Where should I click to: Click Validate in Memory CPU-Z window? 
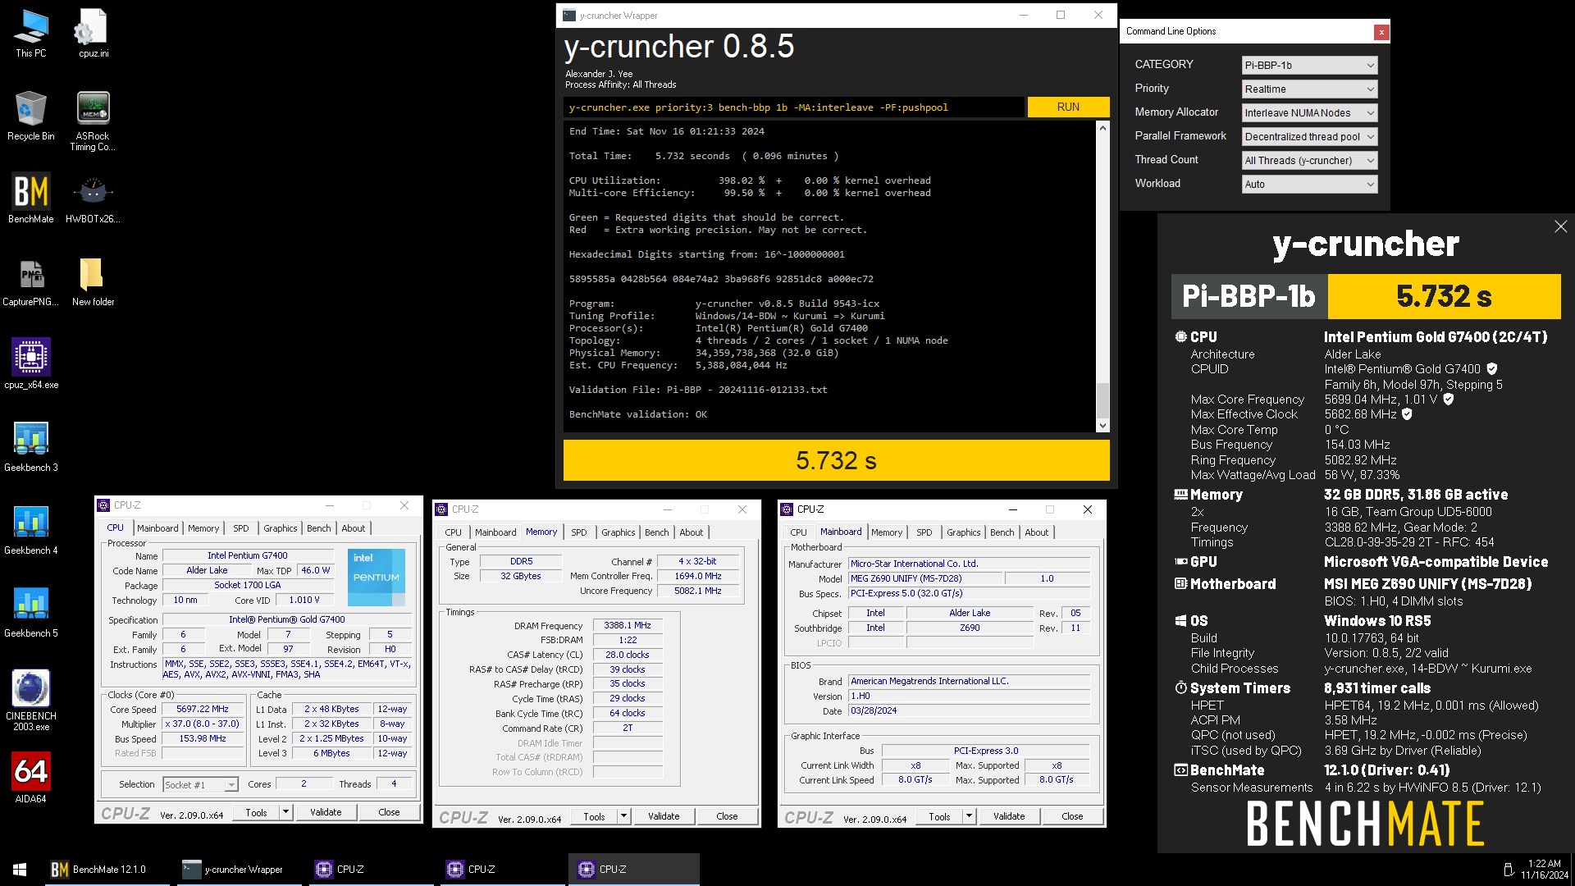(x=664, y=816)
